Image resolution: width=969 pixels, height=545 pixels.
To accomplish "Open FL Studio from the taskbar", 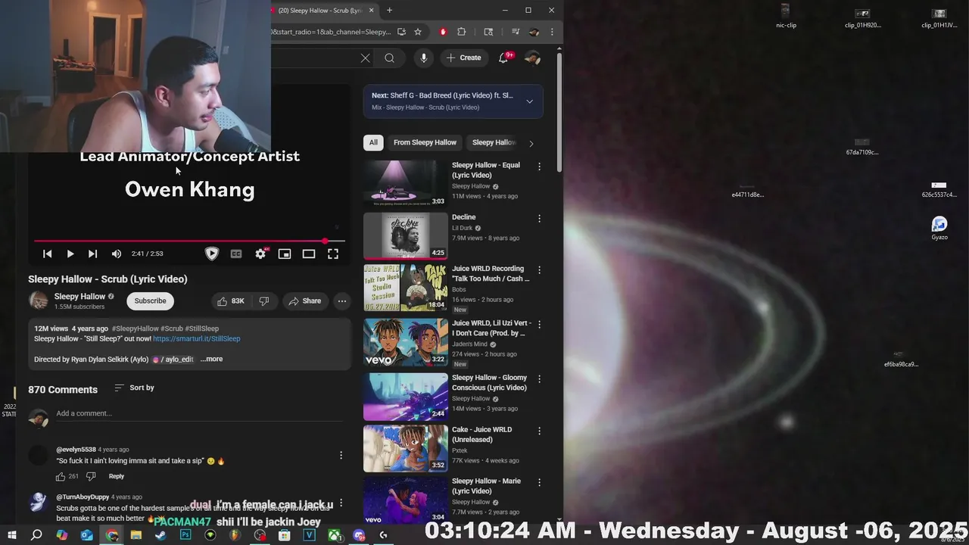I will click(x=235, y=535).
